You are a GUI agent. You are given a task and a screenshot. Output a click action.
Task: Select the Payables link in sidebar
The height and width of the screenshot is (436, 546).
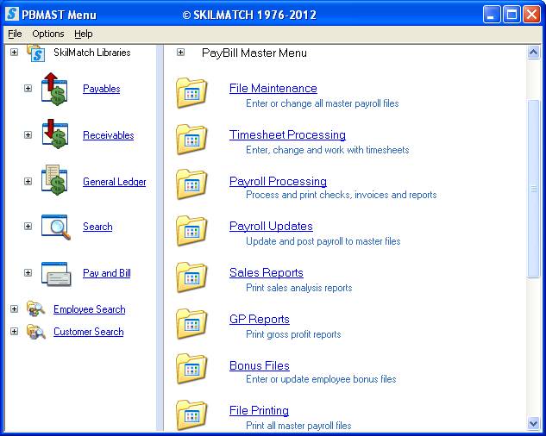(x=101, y=89)
